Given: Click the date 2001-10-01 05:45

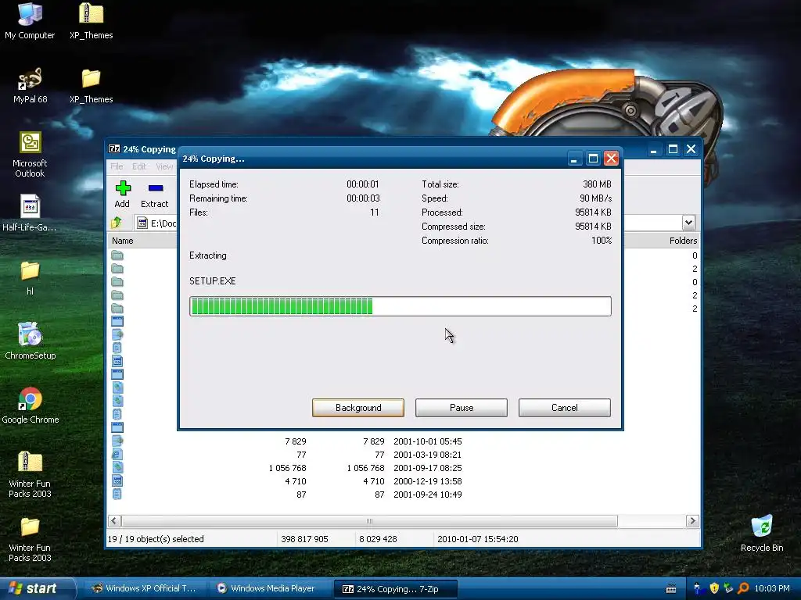Looking at the screenshot, I should (428, 441).
